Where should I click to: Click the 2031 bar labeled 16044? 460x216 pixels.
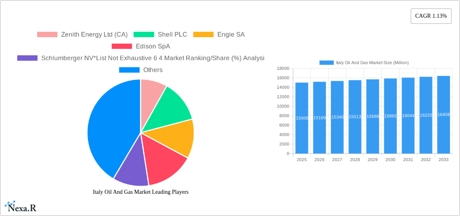pyautogui.click(x=408, y=115)
